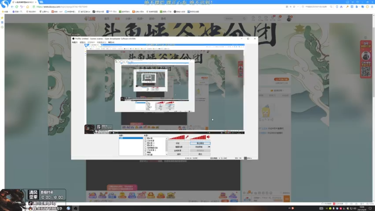The width and height of the screenshot is (375, 211).
Task: Toggle the 视频捕捉设备 source checkbox in OBS
Action: point(145,148)
